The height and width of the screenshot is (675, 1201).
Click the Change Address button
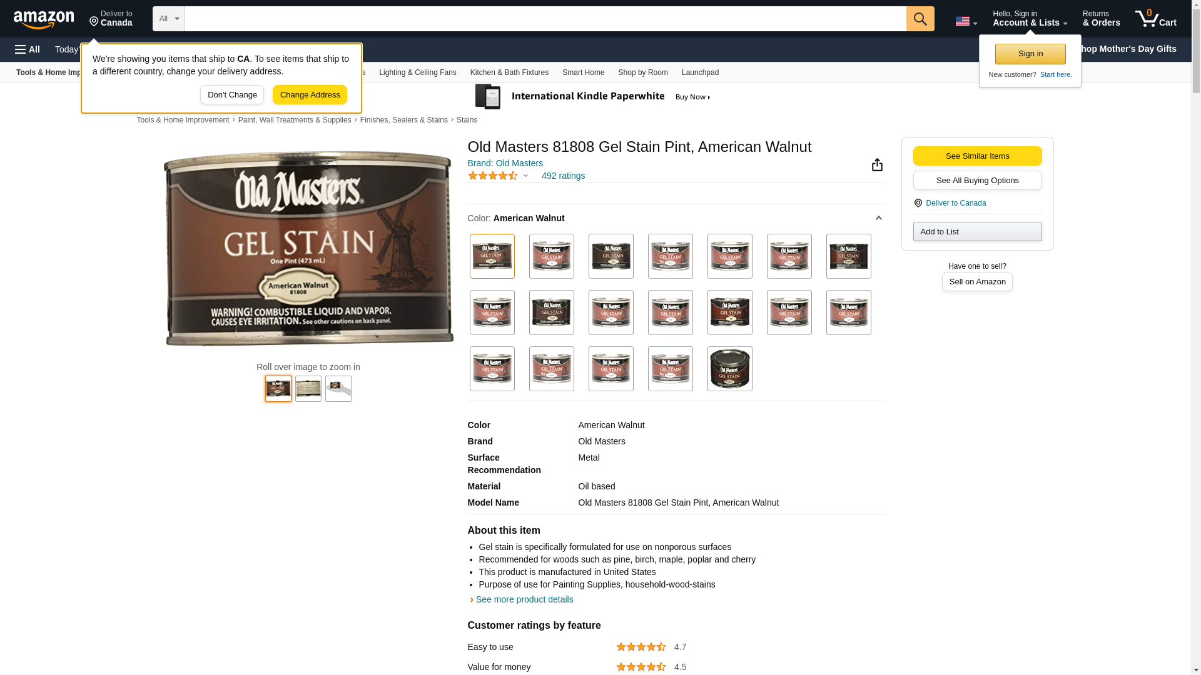coord(310,95)
